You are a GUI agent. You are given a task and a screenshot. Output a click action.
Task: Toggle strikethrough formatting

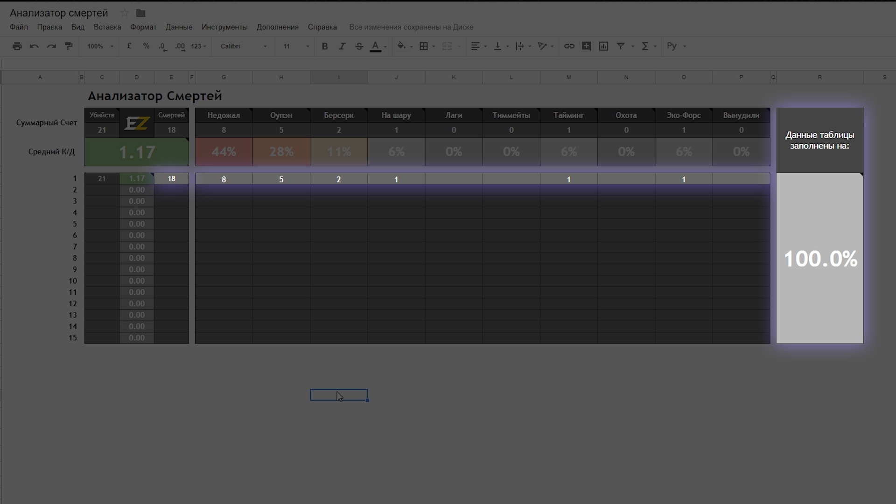pos(359,46)
